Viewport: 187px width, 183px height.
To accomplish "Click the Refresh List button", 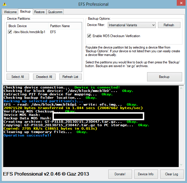I will coord(70,77).
